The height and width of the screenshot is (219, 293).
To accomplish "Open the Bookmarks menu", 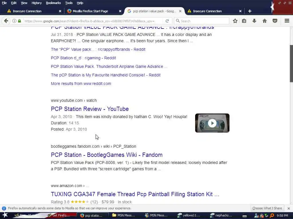I will pos(53,3).
